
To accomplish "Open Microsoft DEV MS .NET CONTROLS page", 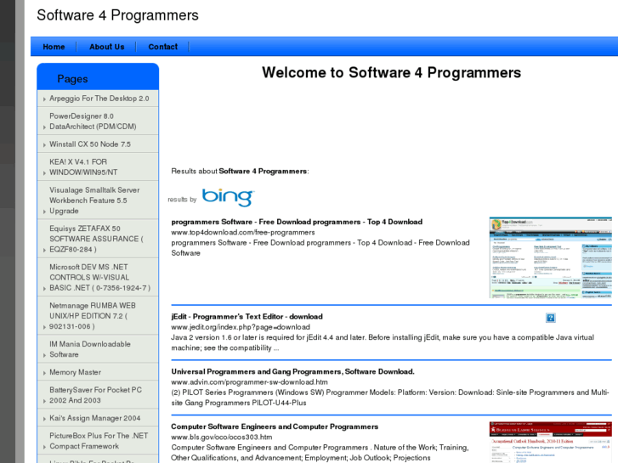I will tap(100, 278).
